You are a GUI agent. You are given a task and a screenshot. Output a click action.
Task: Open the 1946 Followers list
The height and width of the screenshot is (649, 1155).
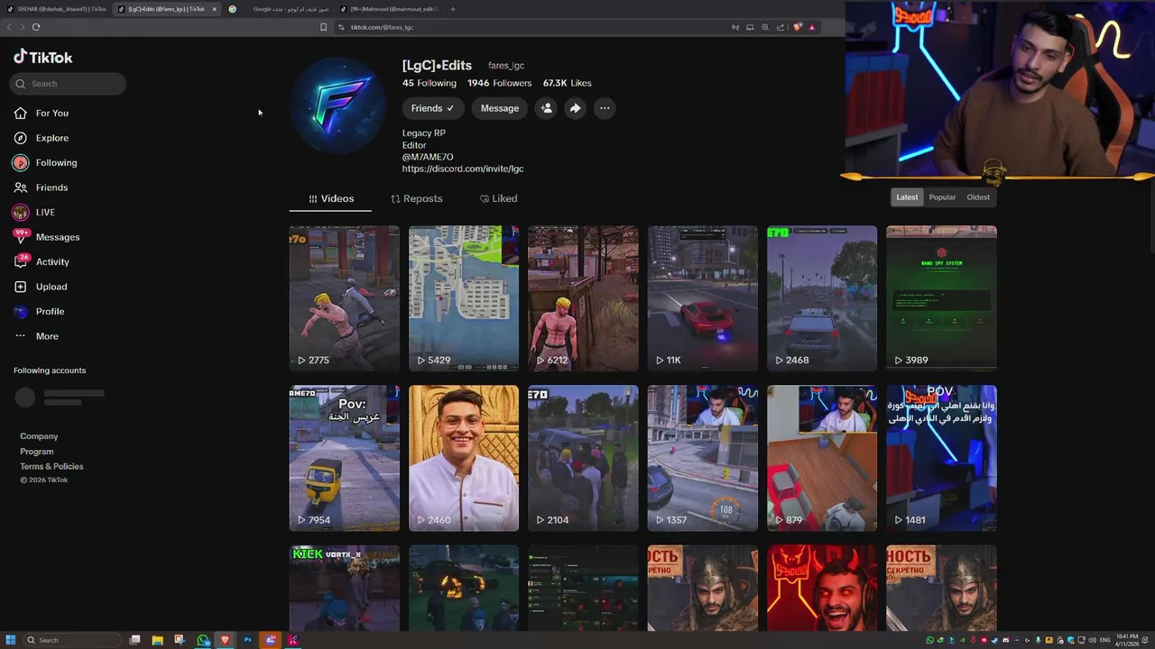499,83
